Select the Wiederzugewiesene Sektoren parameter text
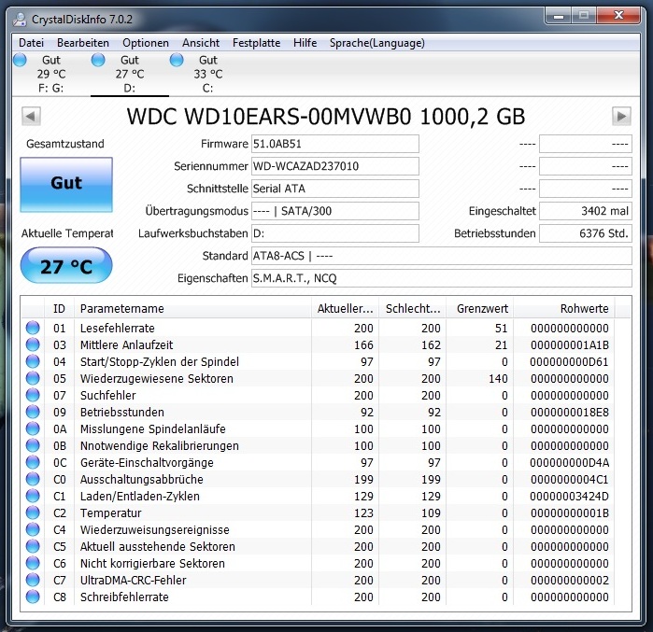 [157, 379]
